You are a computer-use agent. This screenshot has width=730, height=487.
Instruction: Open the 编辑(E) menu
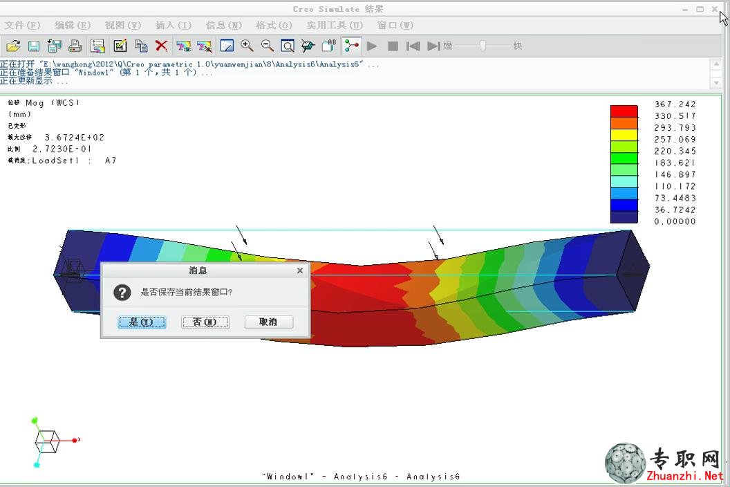73,25
